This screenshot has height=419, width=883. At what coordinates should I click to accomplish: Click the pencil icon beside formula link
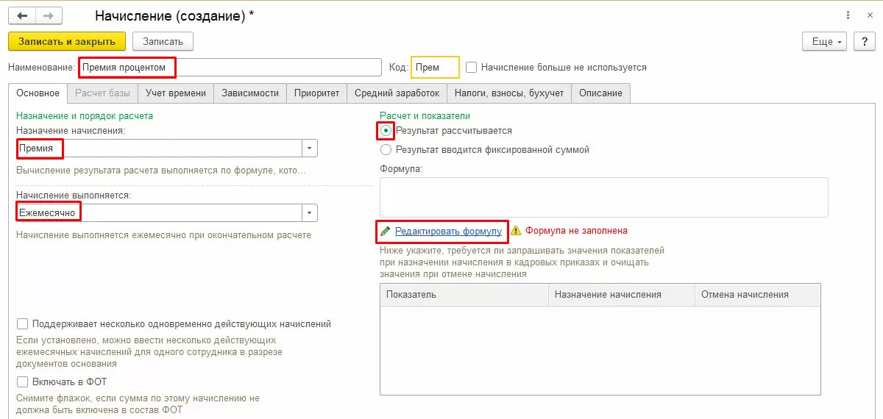point(386,231)
